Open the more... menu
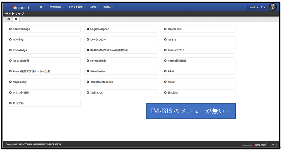This screenshot has width=281, height=150. tap(109, 7)
